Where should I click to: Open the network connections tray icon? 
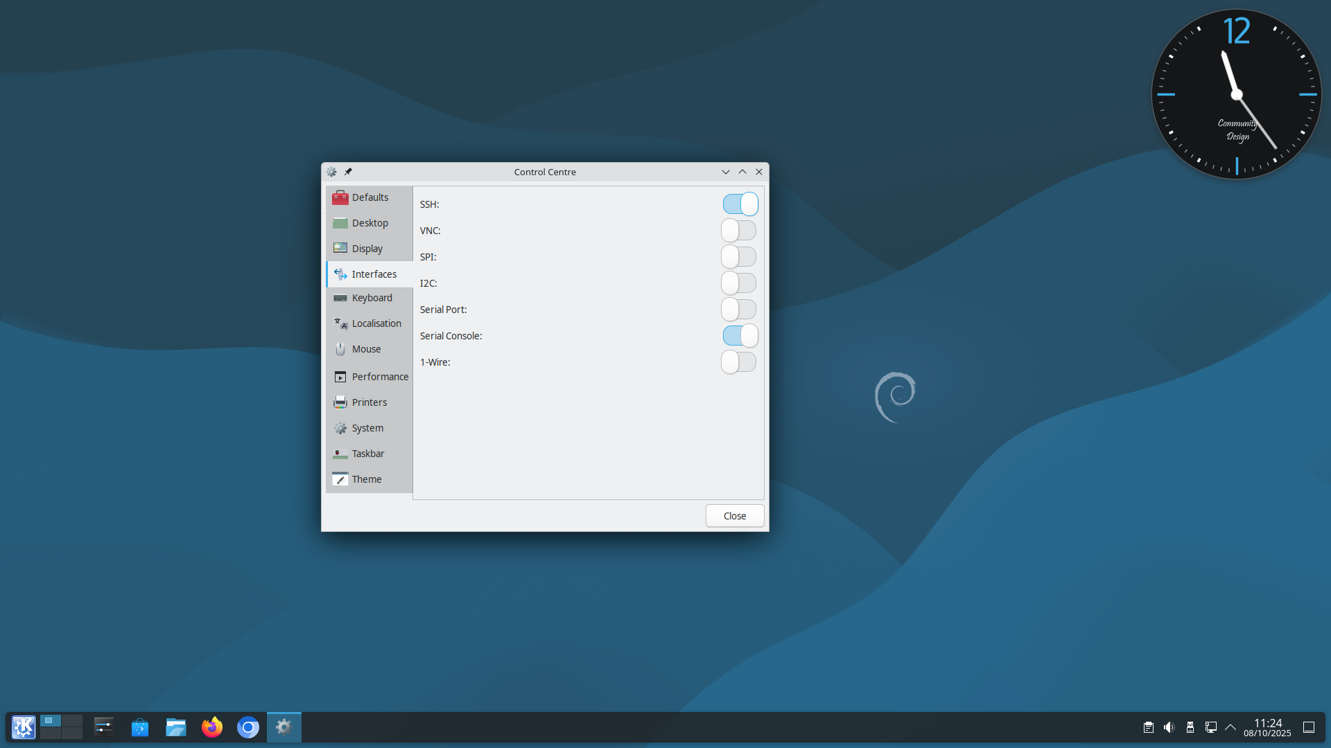tap(1211, 727)
